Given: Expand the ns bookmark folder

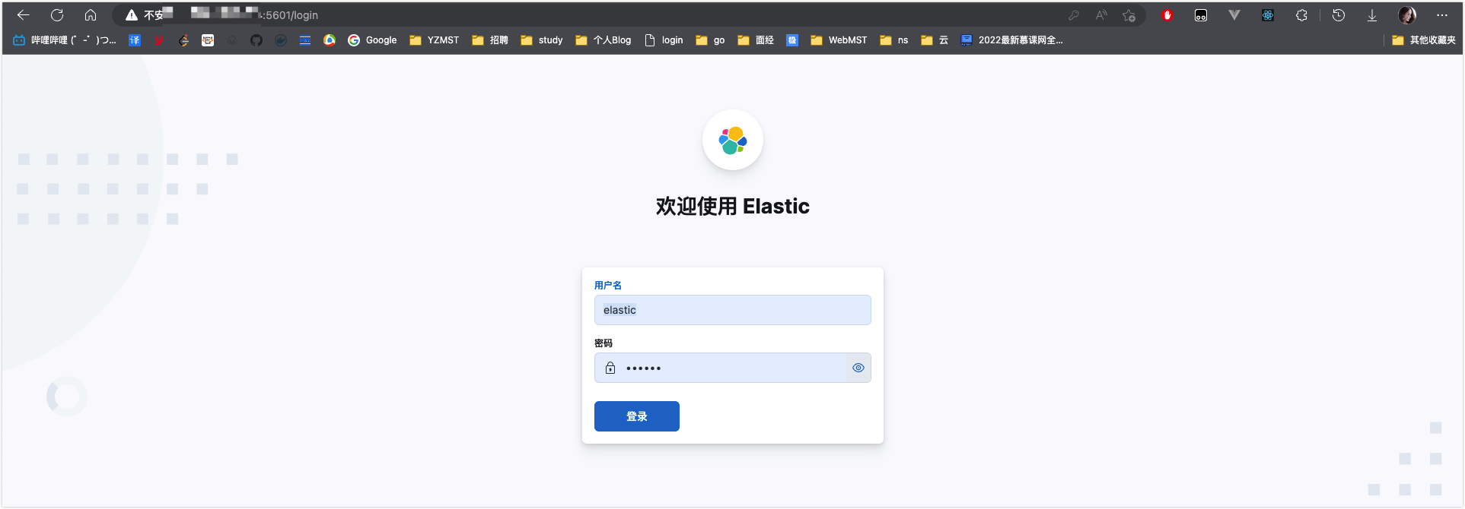Looking at the screenshot, I should click(894, 40).
